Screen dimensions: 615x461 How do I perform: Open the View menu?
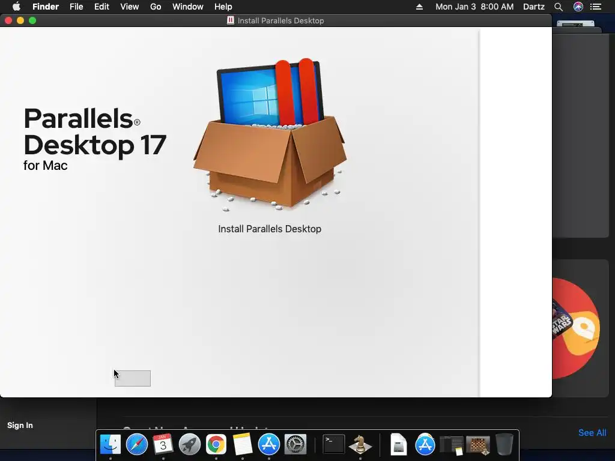pyautogui.click(x=130, y=7)
